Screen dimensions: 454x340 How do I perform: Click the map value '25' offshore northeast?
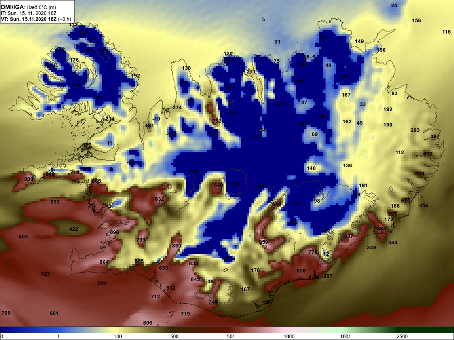pos(394,5)
